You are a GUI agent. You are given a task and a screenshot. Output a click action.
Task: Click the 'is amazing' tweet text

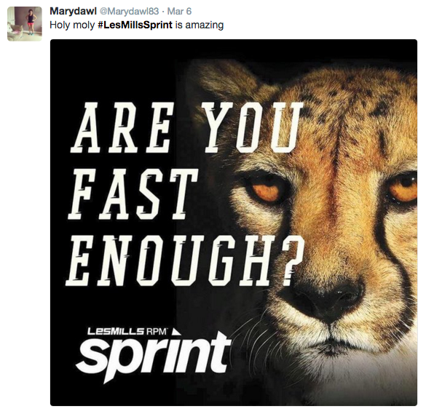coord(199,25)
